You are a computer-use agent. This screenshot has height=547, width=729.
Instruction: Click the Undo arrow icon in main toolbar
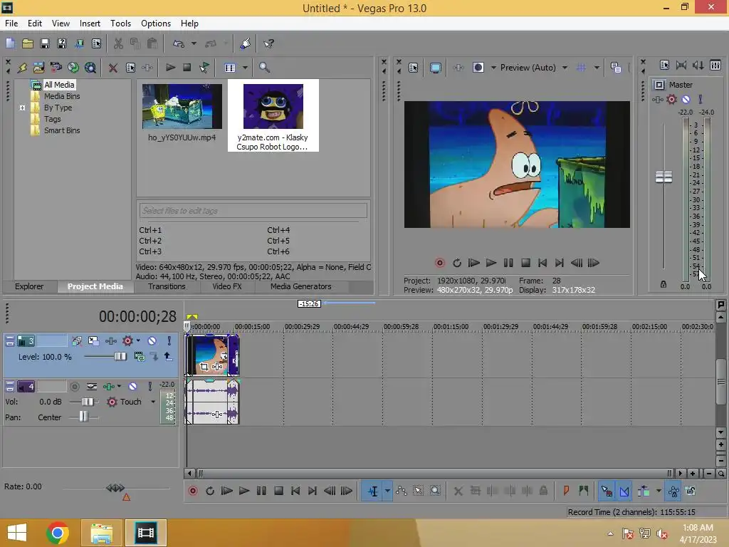(x=179, y=43)
